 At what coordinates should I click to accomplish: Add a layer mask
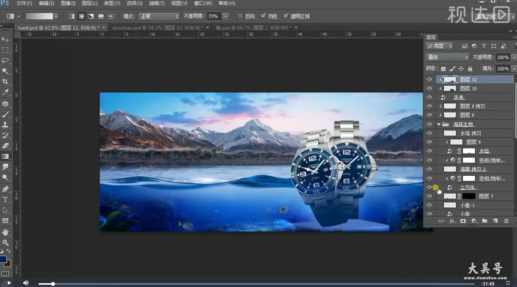pyautogui.click(x=463, y=221)
